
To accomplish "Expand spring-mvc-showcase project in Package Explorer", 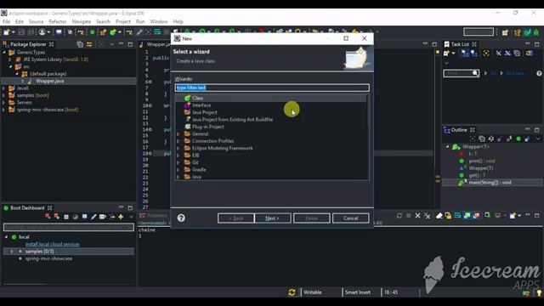I will pyautogui.click(x=3, y=110).
